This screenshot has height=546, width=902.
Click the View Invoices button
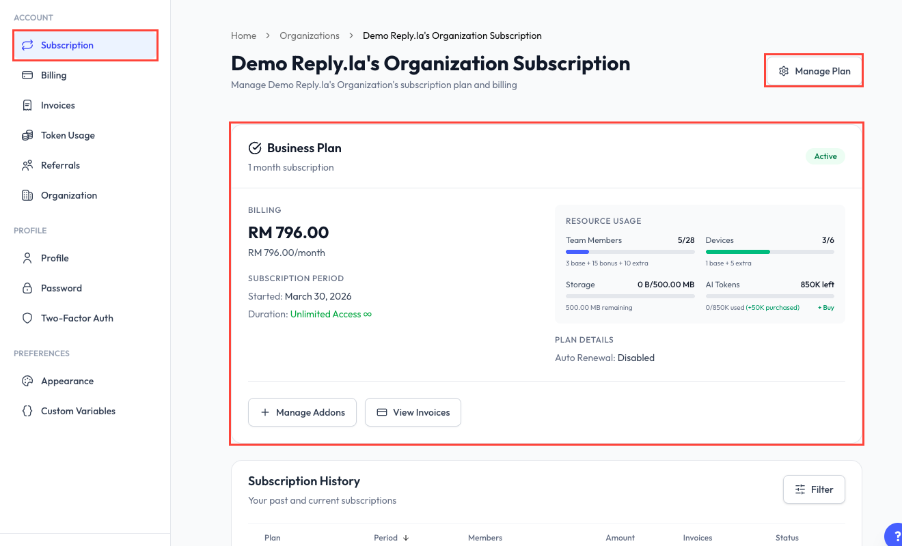[413, 412]
